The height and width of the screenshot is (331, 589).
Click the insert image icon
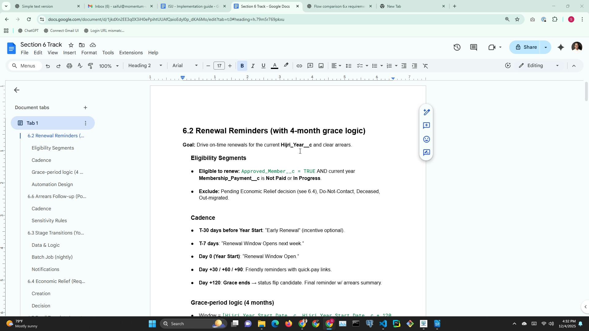coord(321,66)
